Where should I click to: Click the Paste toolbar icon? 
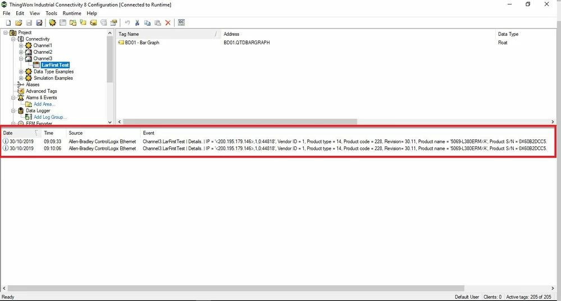click(158, 23)
